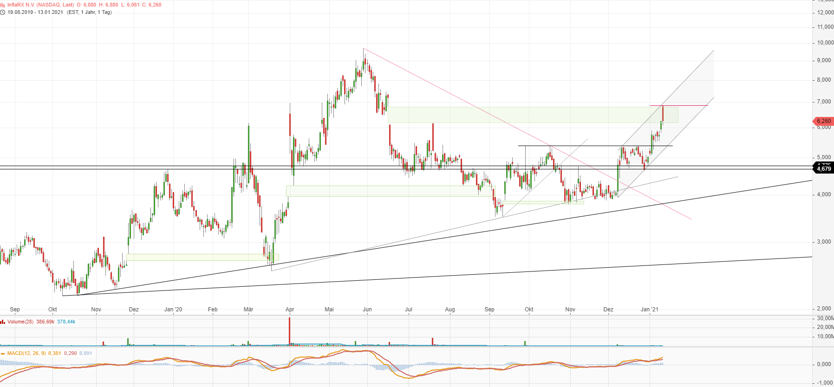Click the candlestick icon beside InflaRX N.V.
Screen dimensions: 834x387
click(3, 5)
